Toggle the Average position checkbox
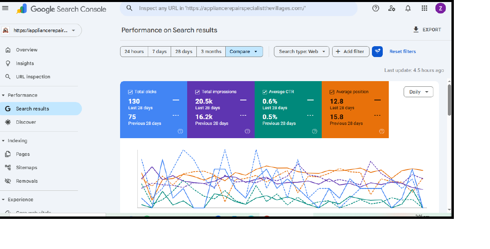Screen dimensions: 490x249 (x=332, y=92)
